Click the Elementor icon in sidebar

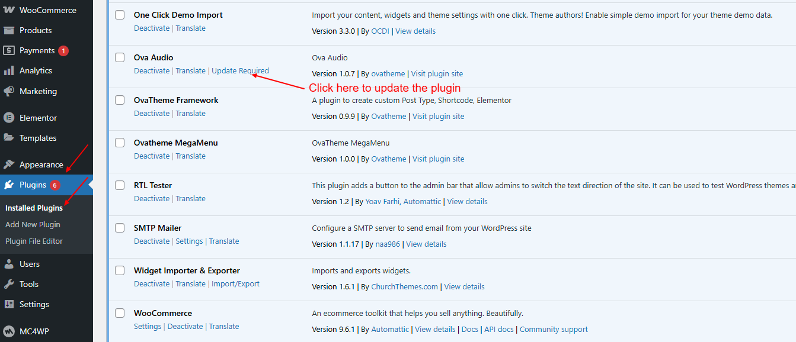9,118
